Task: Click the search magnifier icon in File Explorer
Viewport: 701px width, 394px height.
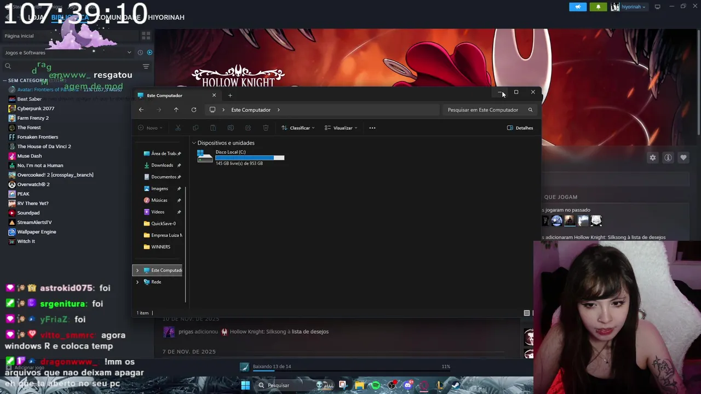Action: click(x=530, y=110)
